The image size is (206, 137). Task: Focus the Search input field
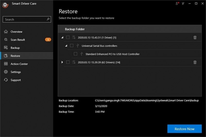[27, 19]
